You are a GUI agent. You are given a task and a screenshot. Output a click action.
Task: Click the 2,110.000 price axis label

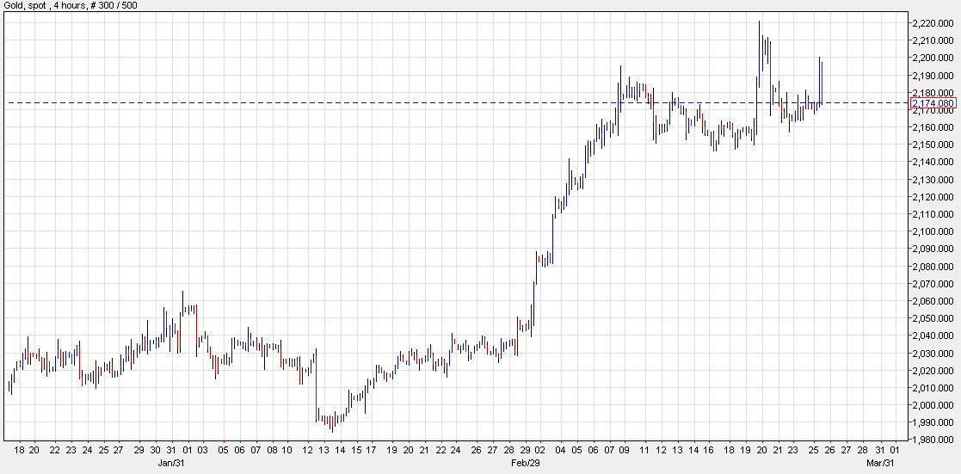[x=933, y=214]
